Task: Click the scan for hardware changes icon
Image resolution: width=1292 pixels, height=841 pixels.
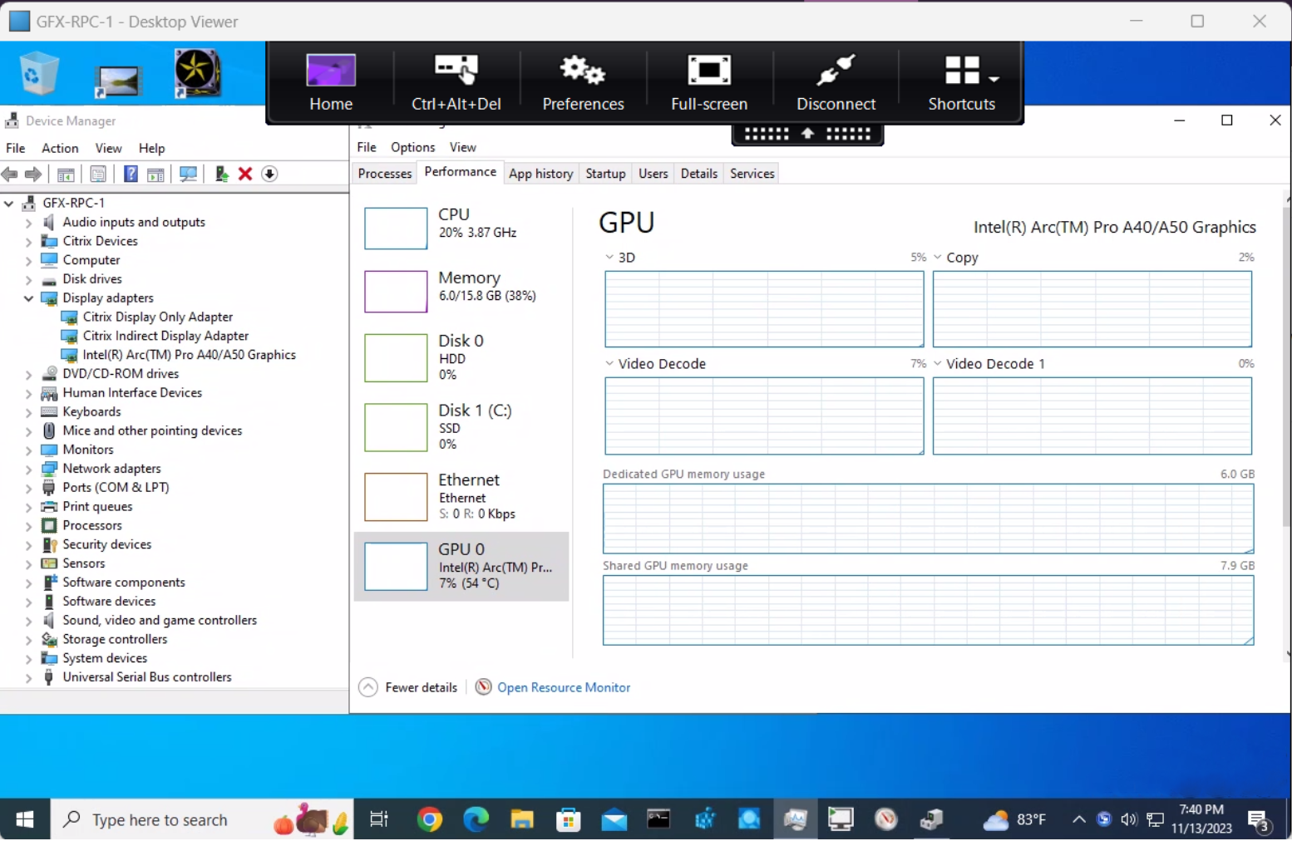Action: click(x=189, y=174)
